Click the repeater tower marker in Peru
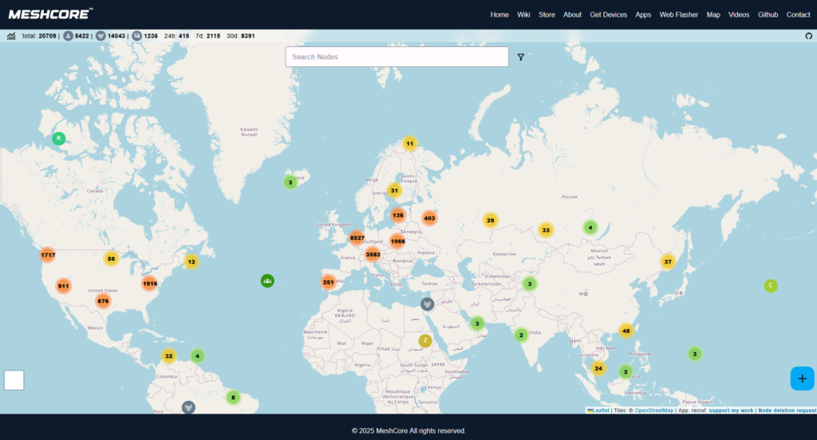 [188, 407]
